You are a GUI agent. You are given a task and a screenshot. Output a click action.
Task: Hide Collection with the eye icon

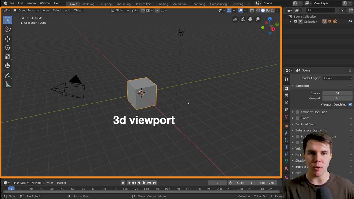[350, 21]
